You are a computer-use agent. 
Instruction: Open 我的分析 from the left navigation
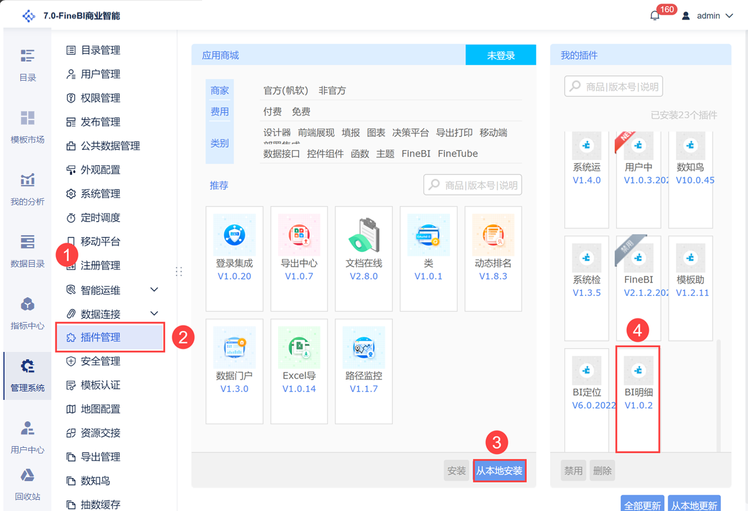click(x=27, y=190)
